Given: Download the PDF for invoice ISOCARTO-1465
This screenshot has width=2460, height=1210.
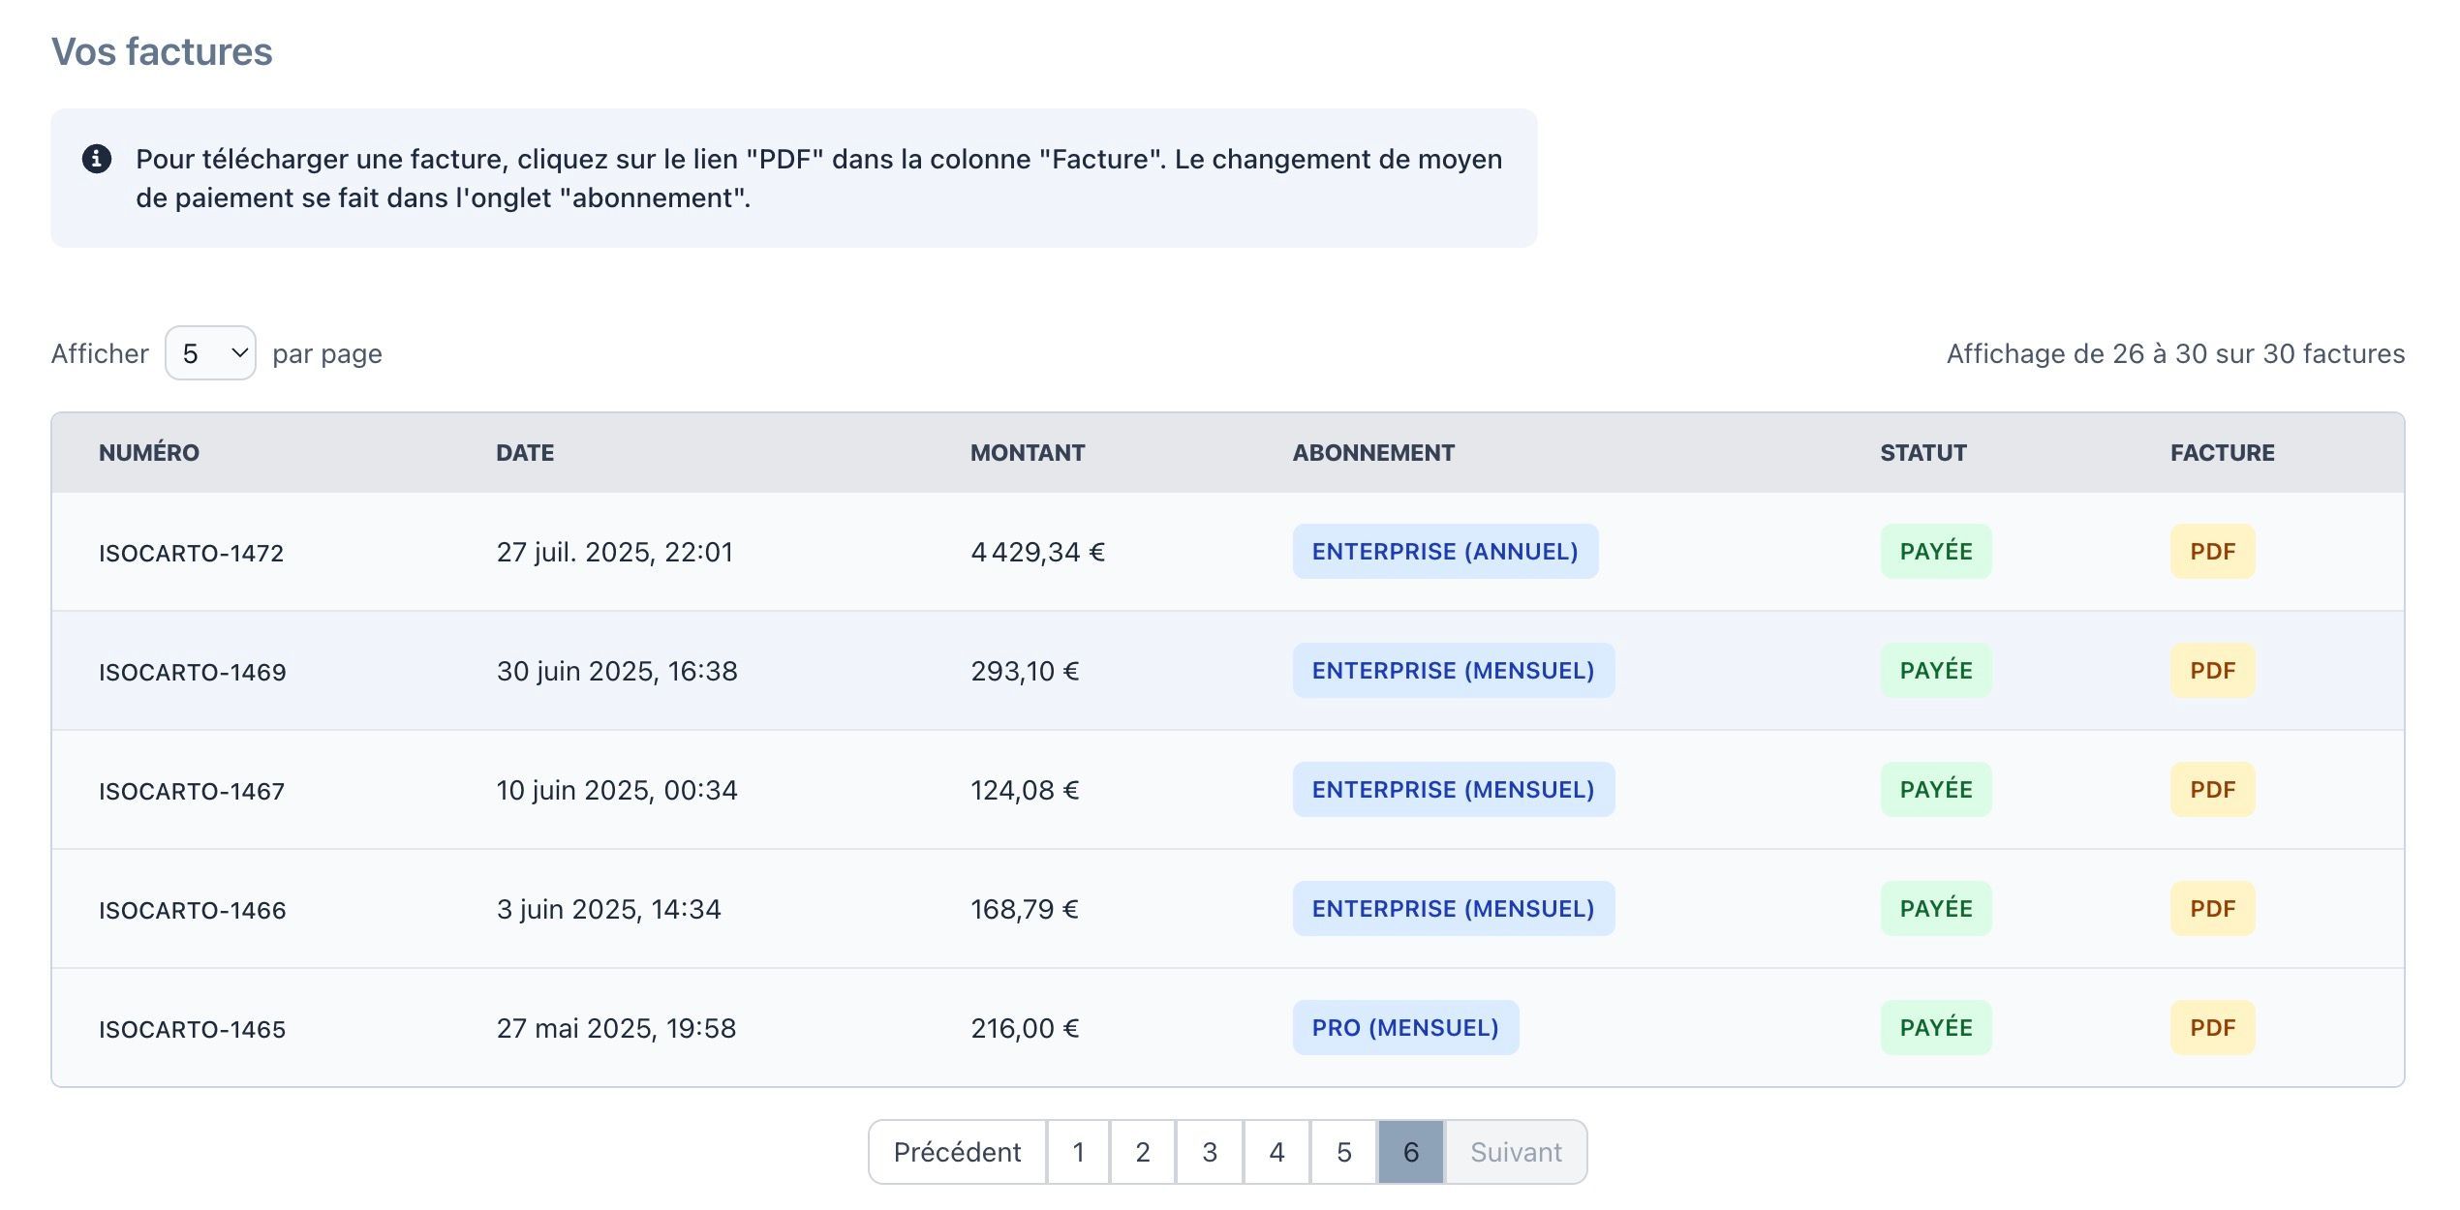Looking at the screenshot, I should (2213, 1027).
